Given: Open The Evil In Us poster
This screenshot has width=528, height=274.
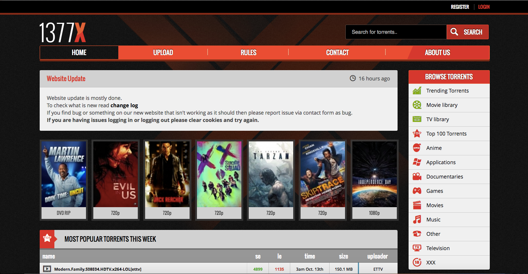Looking at the screenshot, I should (115, 174).
